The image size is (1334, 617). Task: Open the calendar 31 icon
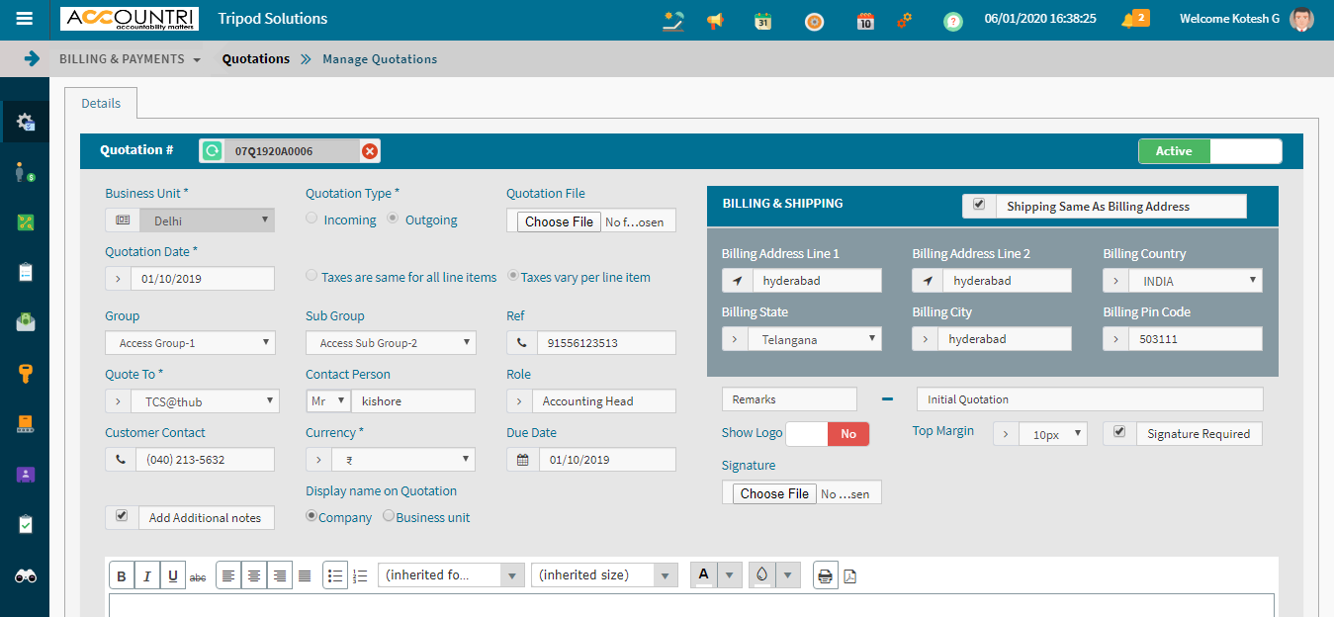(762, 20)
